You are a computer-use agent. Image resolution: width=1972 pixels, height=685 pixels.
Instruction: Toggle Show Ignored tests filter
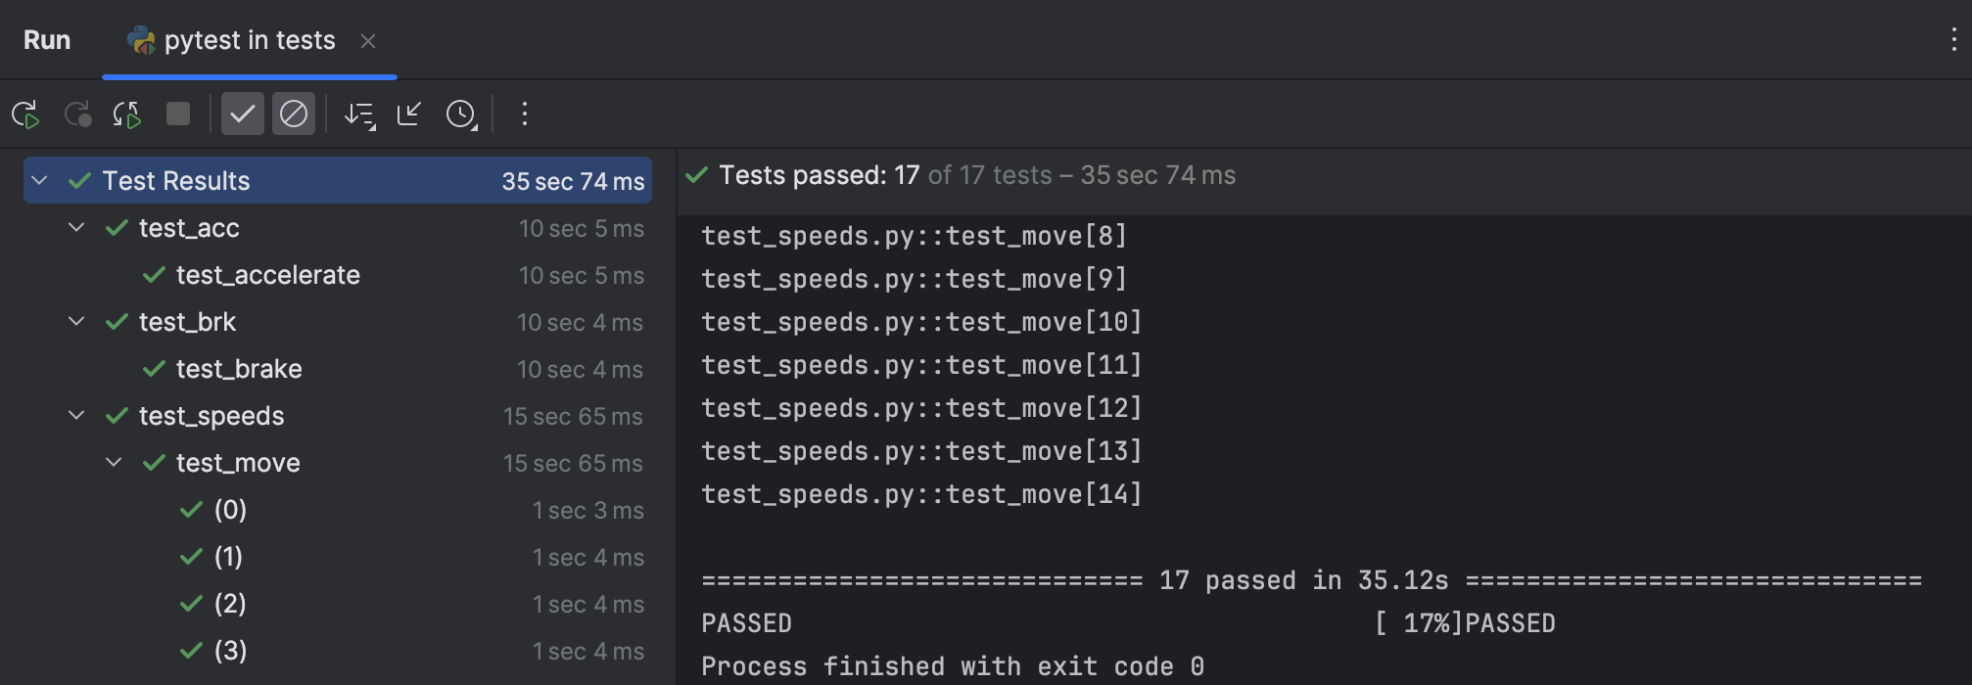294,114
